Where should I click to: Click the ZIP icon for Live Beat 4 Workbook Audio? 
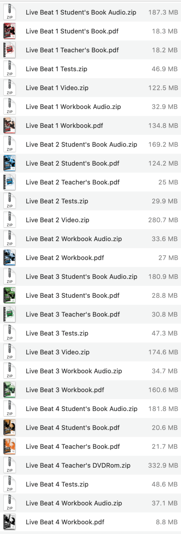pos(9,503)
